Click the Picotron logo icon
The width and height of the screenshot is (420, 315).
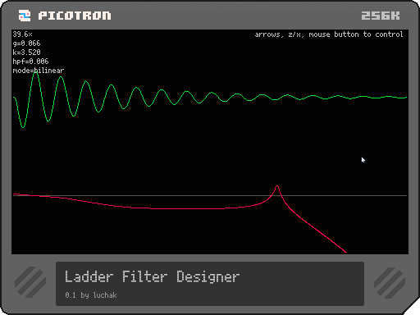click(25, 16)
